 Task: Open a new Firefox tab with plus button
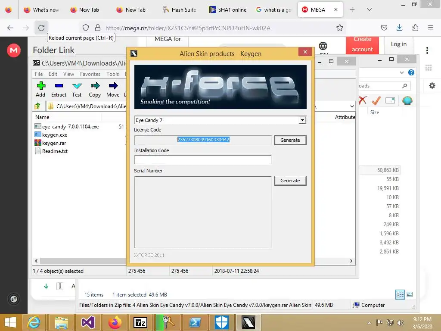(x=352, y=9)
